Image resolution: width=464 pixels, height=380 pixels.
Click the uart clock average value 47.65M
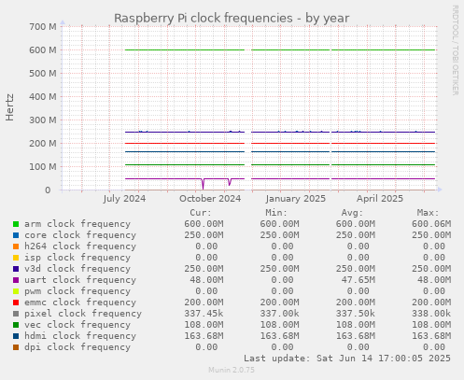click(359, 280)
